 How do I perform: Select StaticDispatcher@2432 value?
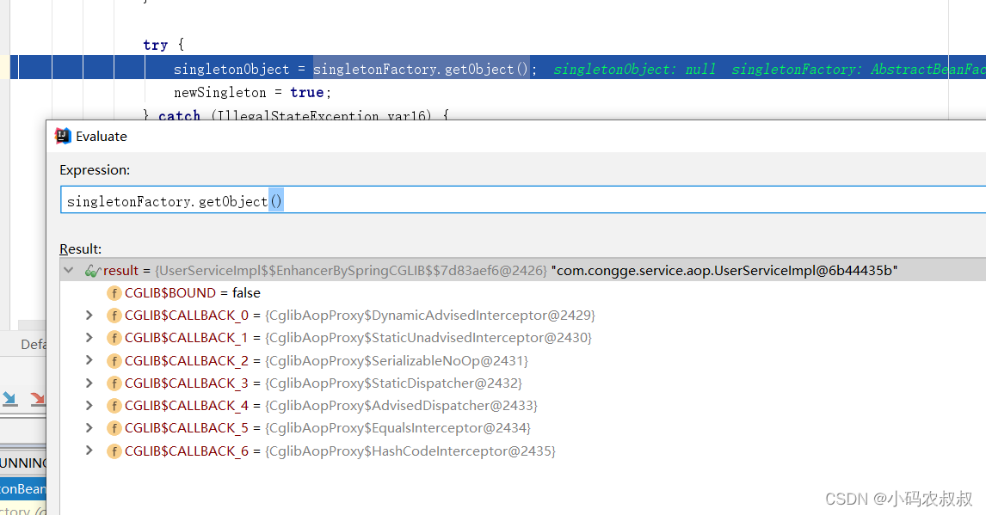[x=394, y=383]
